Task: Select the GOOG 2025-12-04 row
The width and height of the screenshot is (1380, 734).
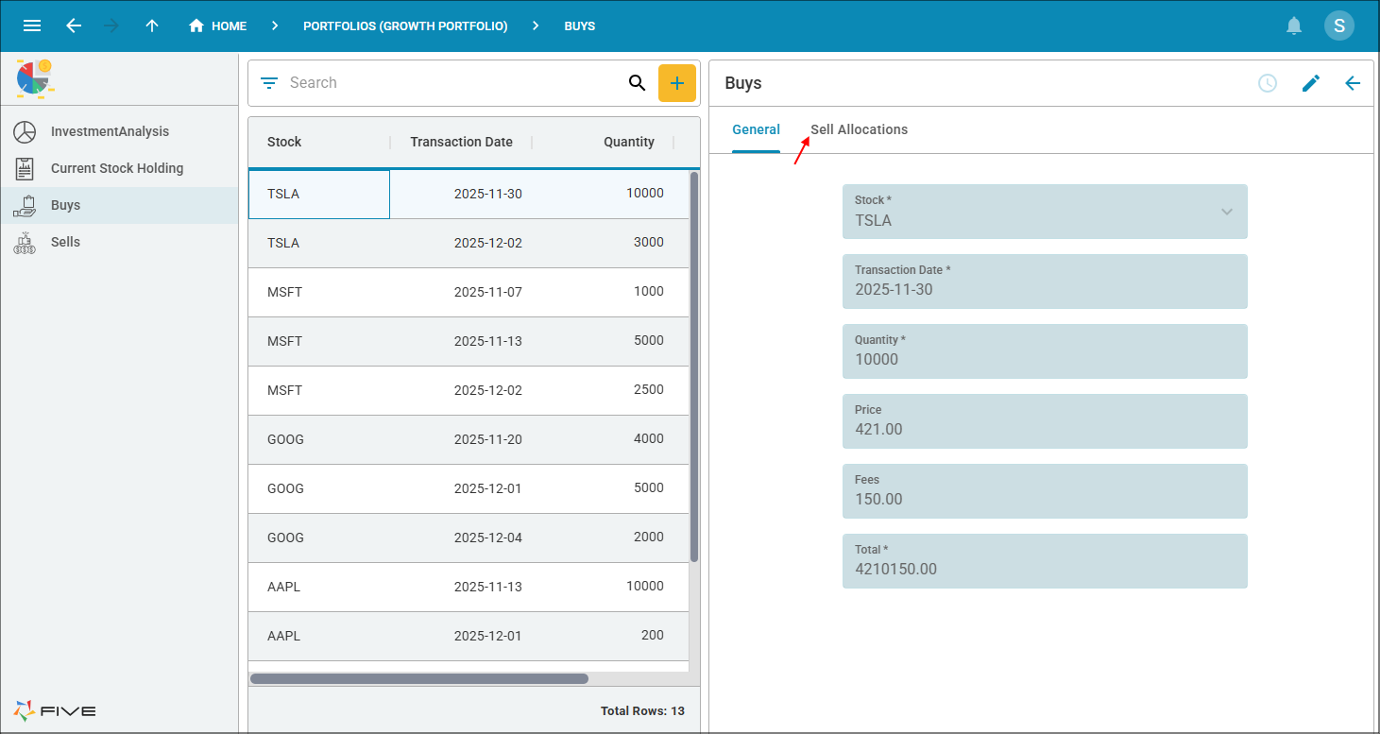Action: pyautogui.click(x=469, y=538)
